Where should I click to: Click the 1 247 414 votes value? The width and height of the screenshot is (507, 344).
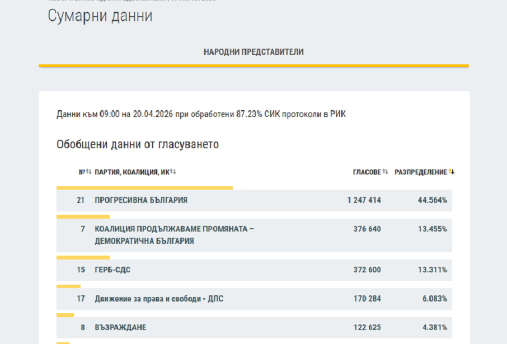point(364,200)
